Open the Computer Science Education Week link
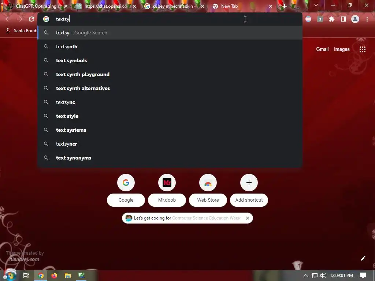The width and height of the screenshot is (375, 281). click(x=206, y=218)
